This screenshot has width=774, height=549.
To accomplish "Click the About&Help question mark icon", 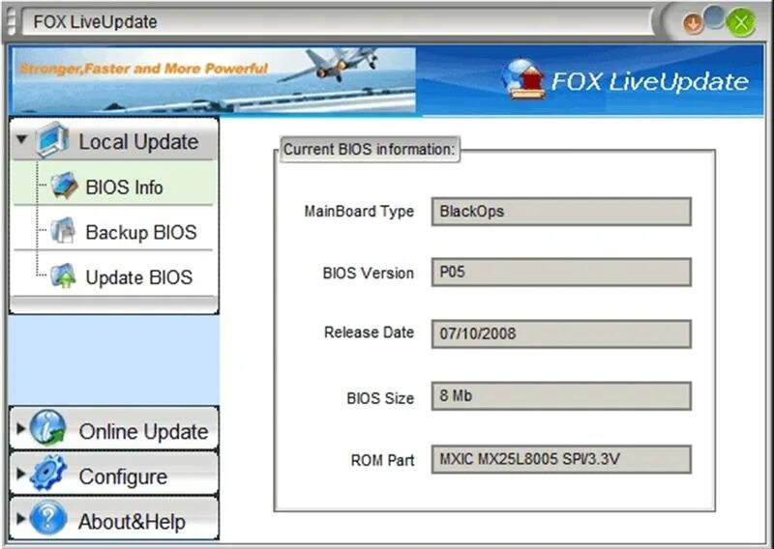I will [47, 518].
